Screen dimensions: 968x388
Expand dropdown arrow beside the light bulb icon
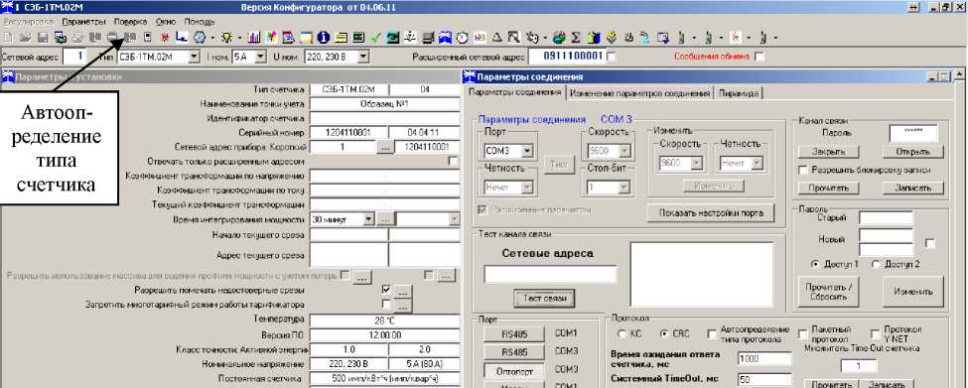tap(239, 37)
